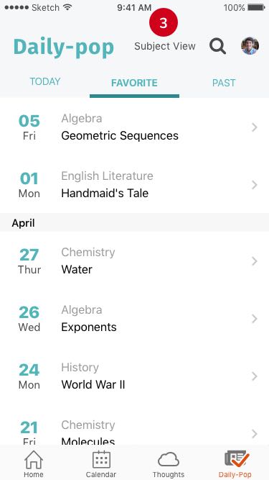The width and height of the screenshot is (269, 480).
Task: Open the Thoughts cloud icon
Action: click(x=169, y=460)
